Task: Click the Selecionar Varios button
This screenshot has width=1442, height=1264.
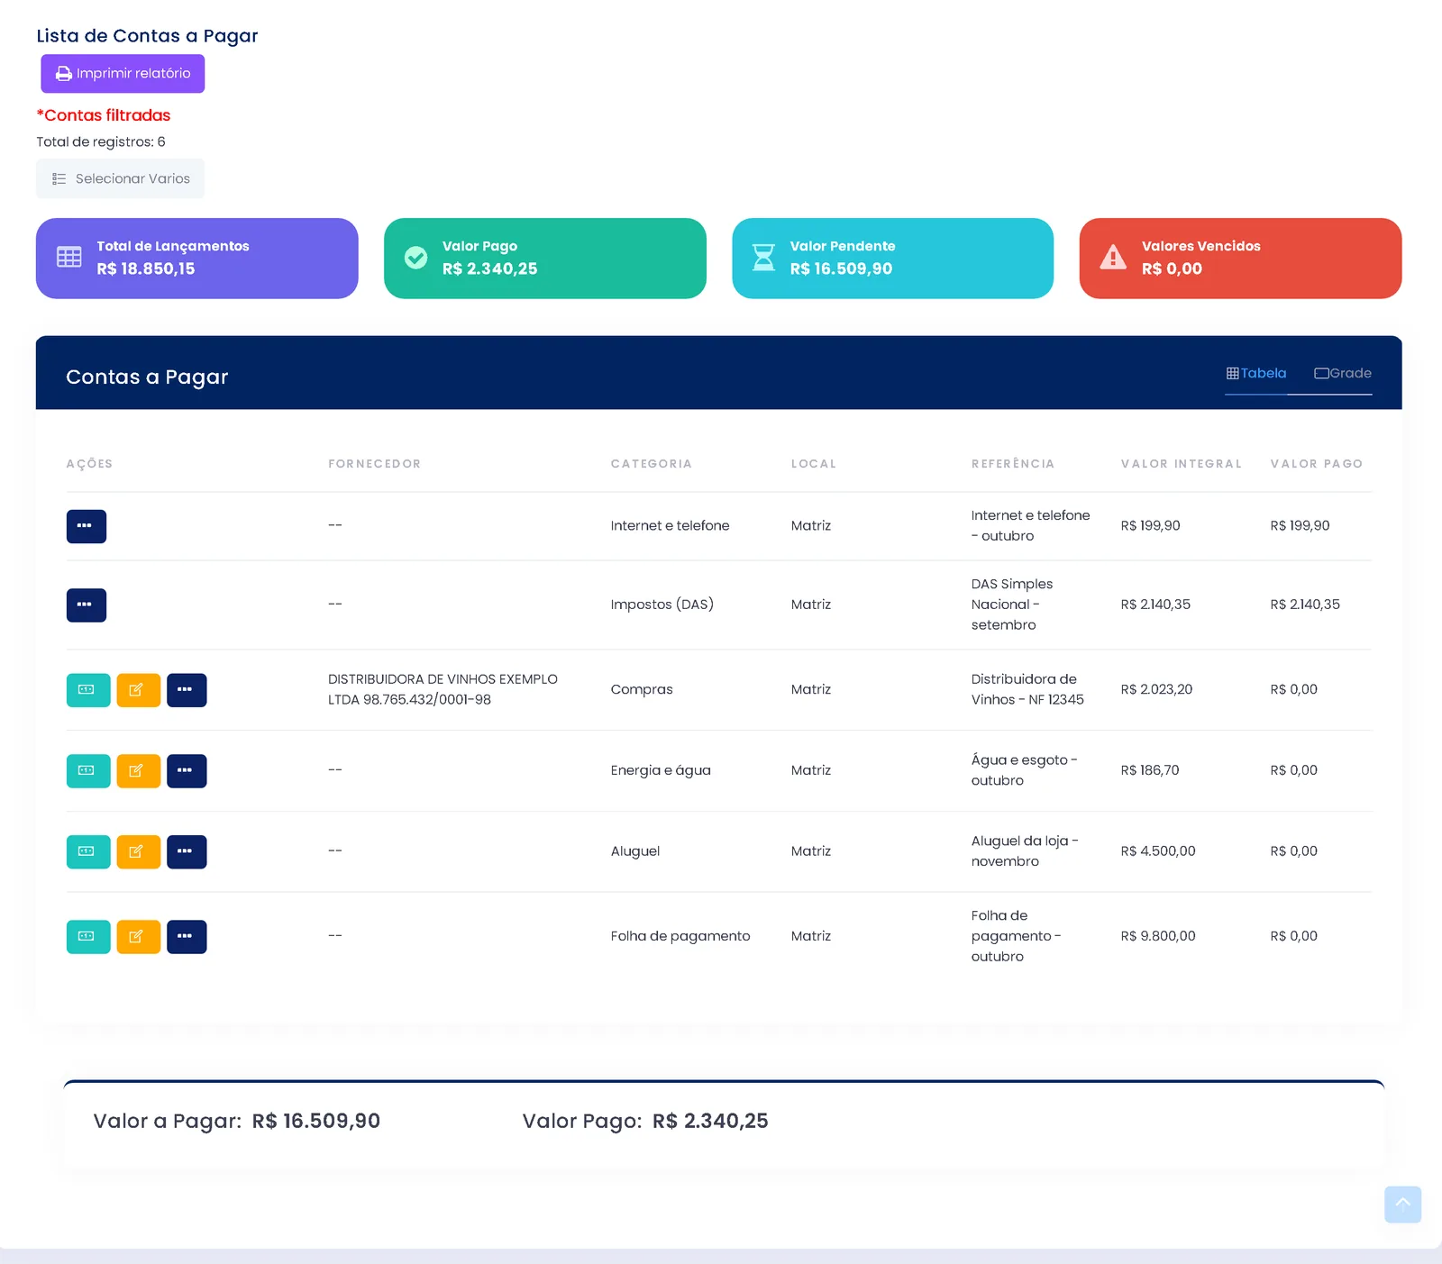Action: 121,178
